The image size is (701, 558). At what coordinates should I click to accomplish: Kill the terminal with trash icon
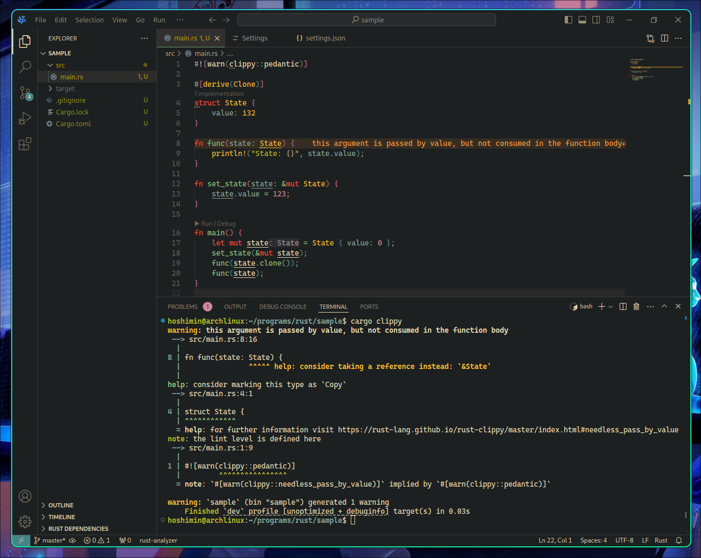pyautogui.click(x=636, y=307)
